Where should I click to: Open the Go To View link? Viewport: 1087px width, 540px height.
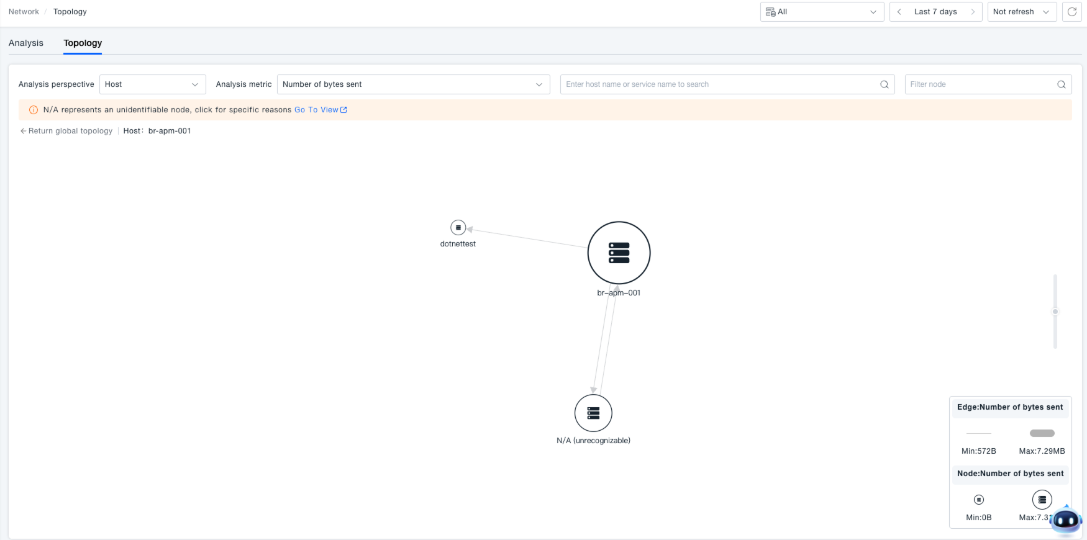[320, 110]
